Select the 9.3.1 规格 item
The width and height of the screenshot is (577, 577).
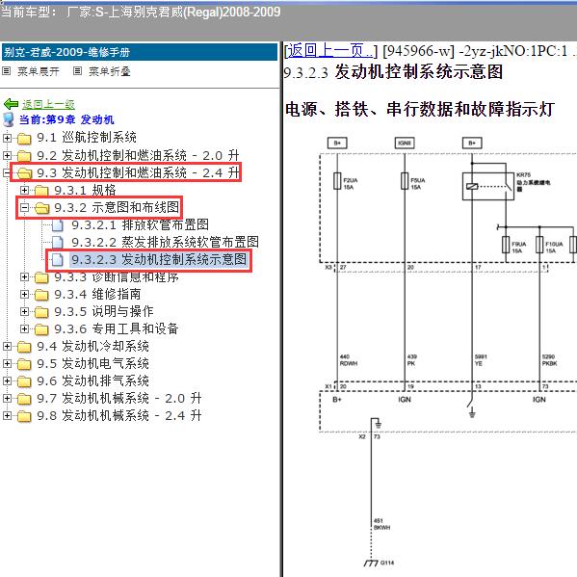[x=85, y=190]
